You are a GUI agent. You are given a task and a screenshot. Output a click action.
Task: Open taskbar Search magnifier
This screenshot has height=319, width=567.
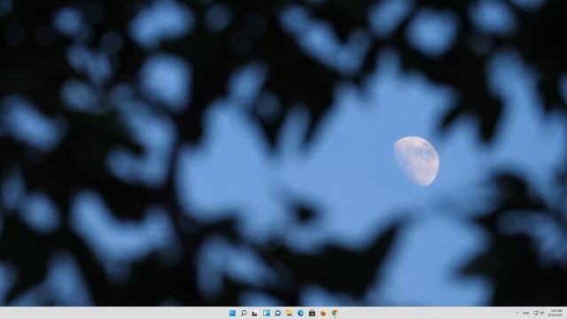coord(244,313)
